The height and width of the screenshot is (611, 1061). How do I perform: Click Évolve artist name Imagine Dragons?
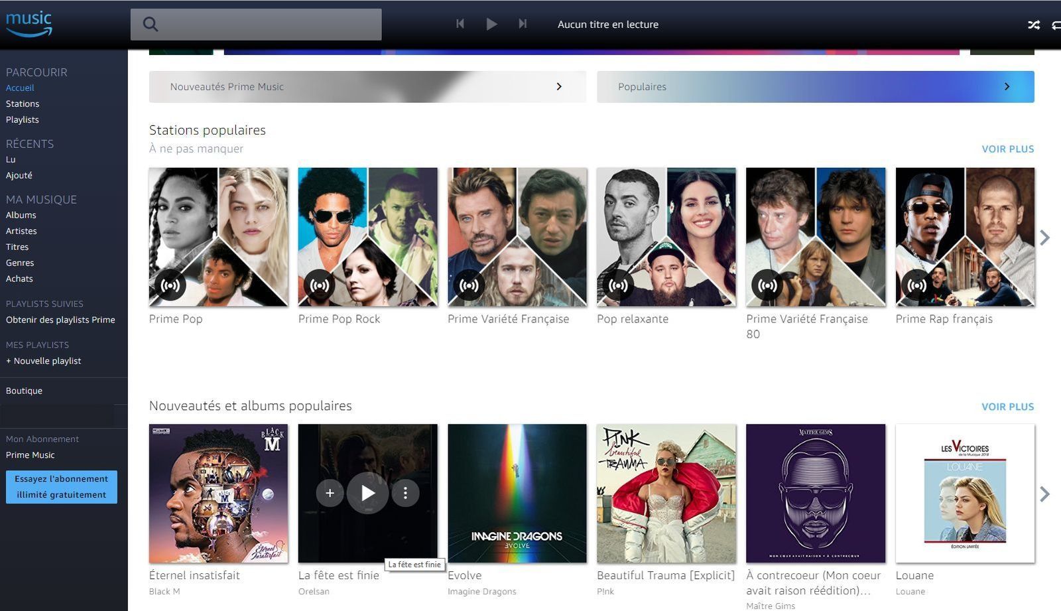pyautogui.click(x=481, y=592)
